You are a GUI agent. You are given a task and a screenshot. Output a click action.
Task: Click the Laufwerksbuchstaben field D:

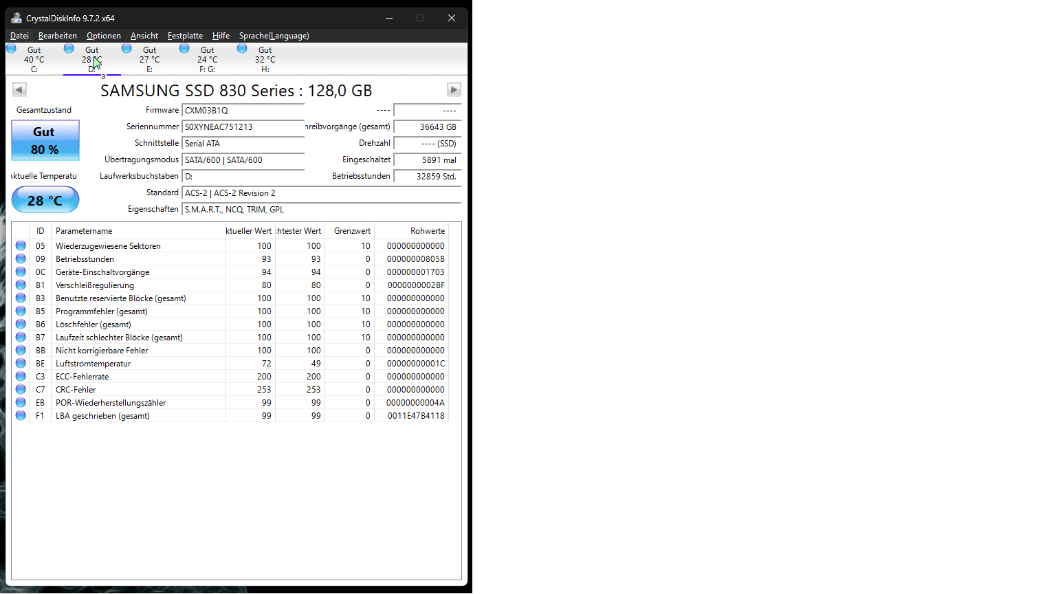coord(243,176)
